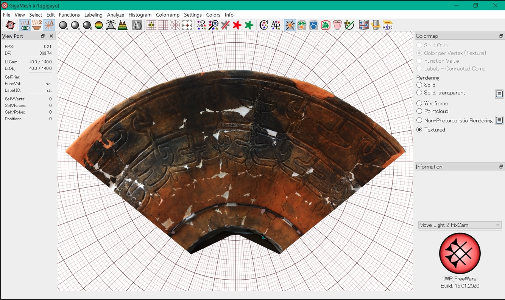
Task: Click the rotate-view icon at toolbar start
Action: pos(11,25)
